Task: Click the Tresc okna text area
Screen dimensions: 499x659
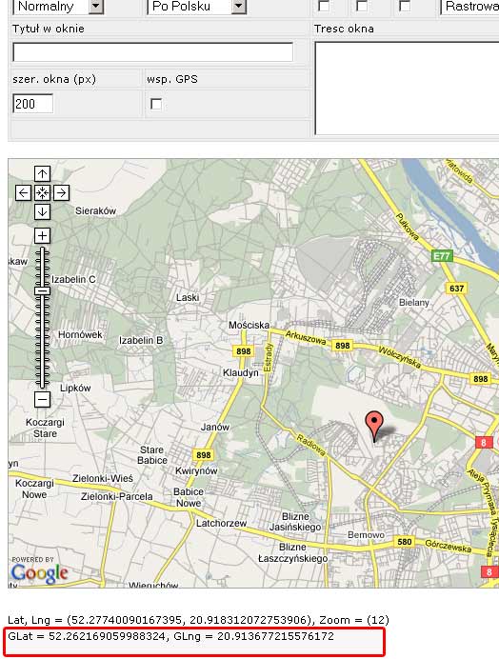Action: point(407,89)
